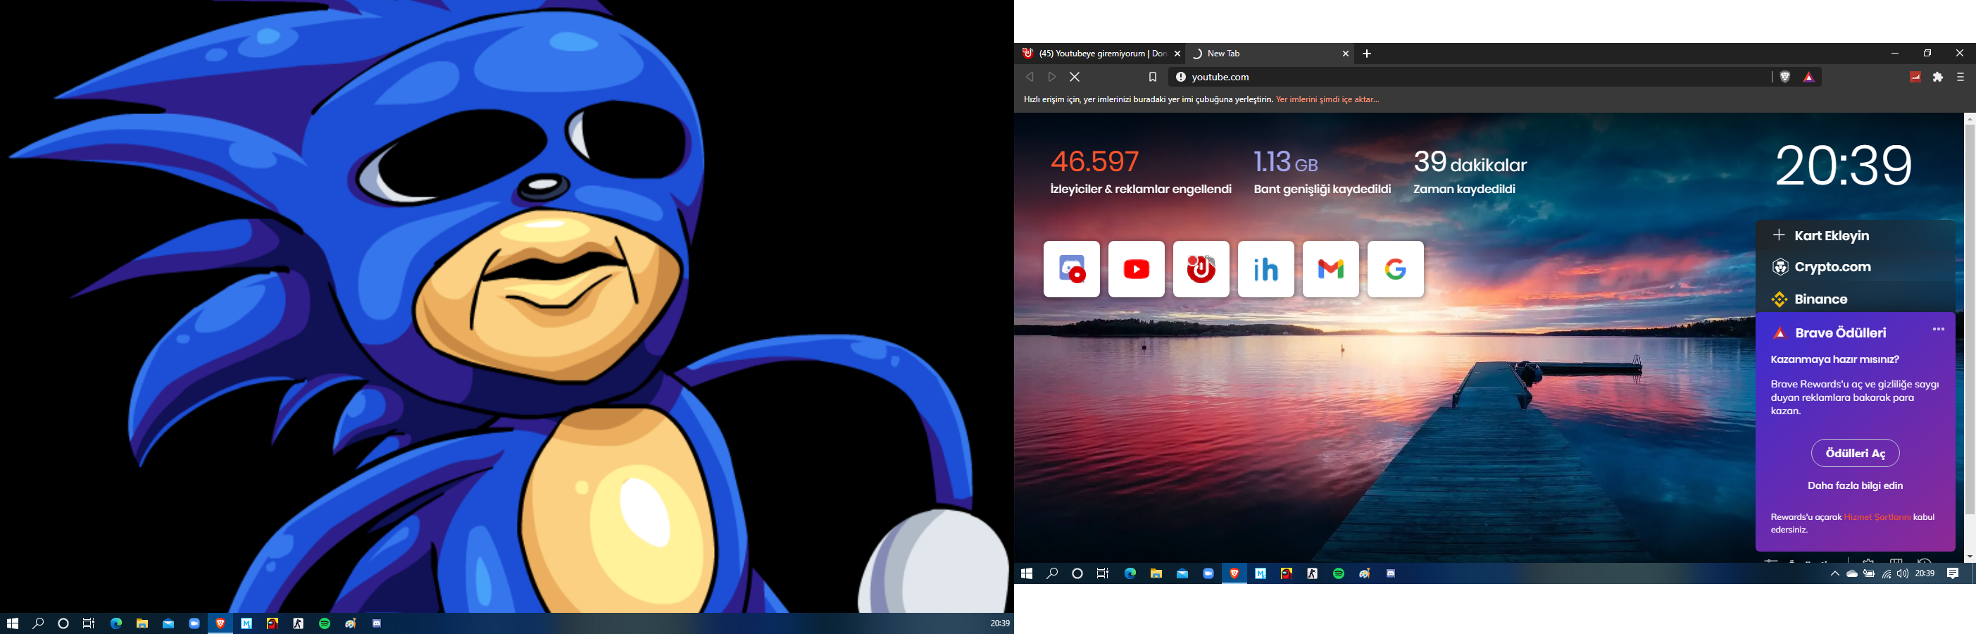This screenshot has width=1976, height=634.
Task: Open volume speaker icon in system tray
Action: [x=1902, y=573]
